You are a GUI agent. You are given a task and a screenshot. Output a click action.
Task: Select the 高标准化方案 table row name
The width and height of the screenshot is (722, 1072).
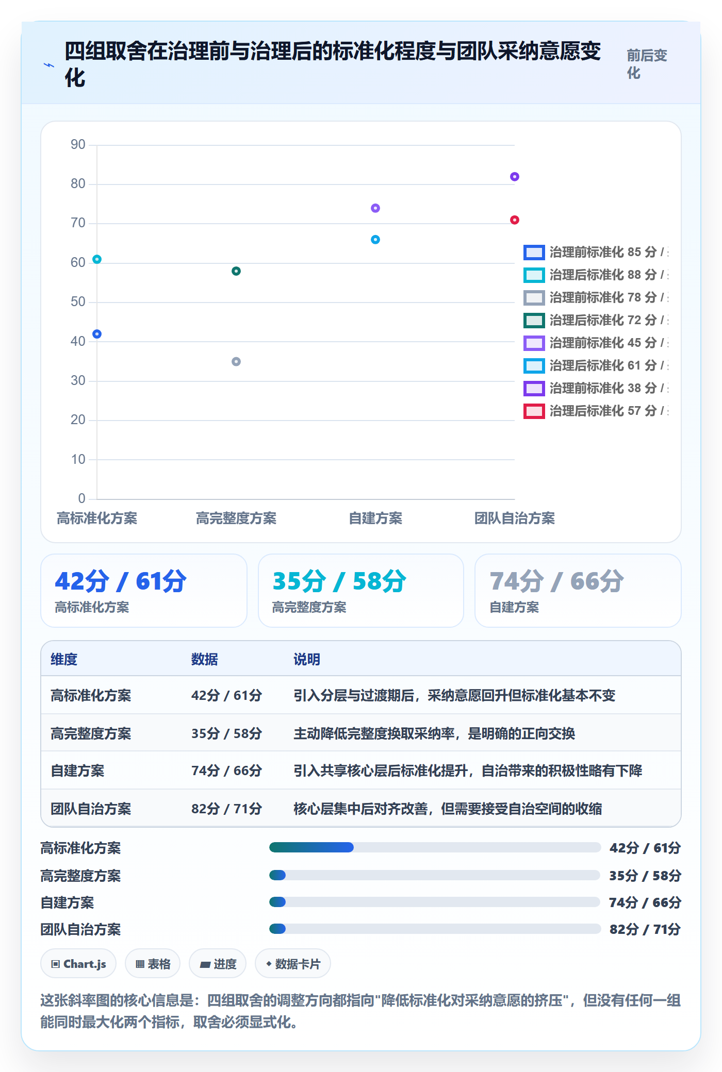tap(91, 696)
